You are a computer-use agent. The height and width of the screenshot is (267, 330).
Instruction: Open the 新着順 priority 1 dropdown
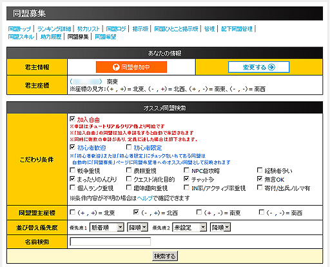(107, 227)
